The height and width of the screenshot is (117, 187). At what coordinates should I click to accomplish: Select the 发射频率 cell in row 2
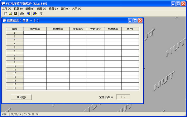pyautogui.click(x=58, y=37)
